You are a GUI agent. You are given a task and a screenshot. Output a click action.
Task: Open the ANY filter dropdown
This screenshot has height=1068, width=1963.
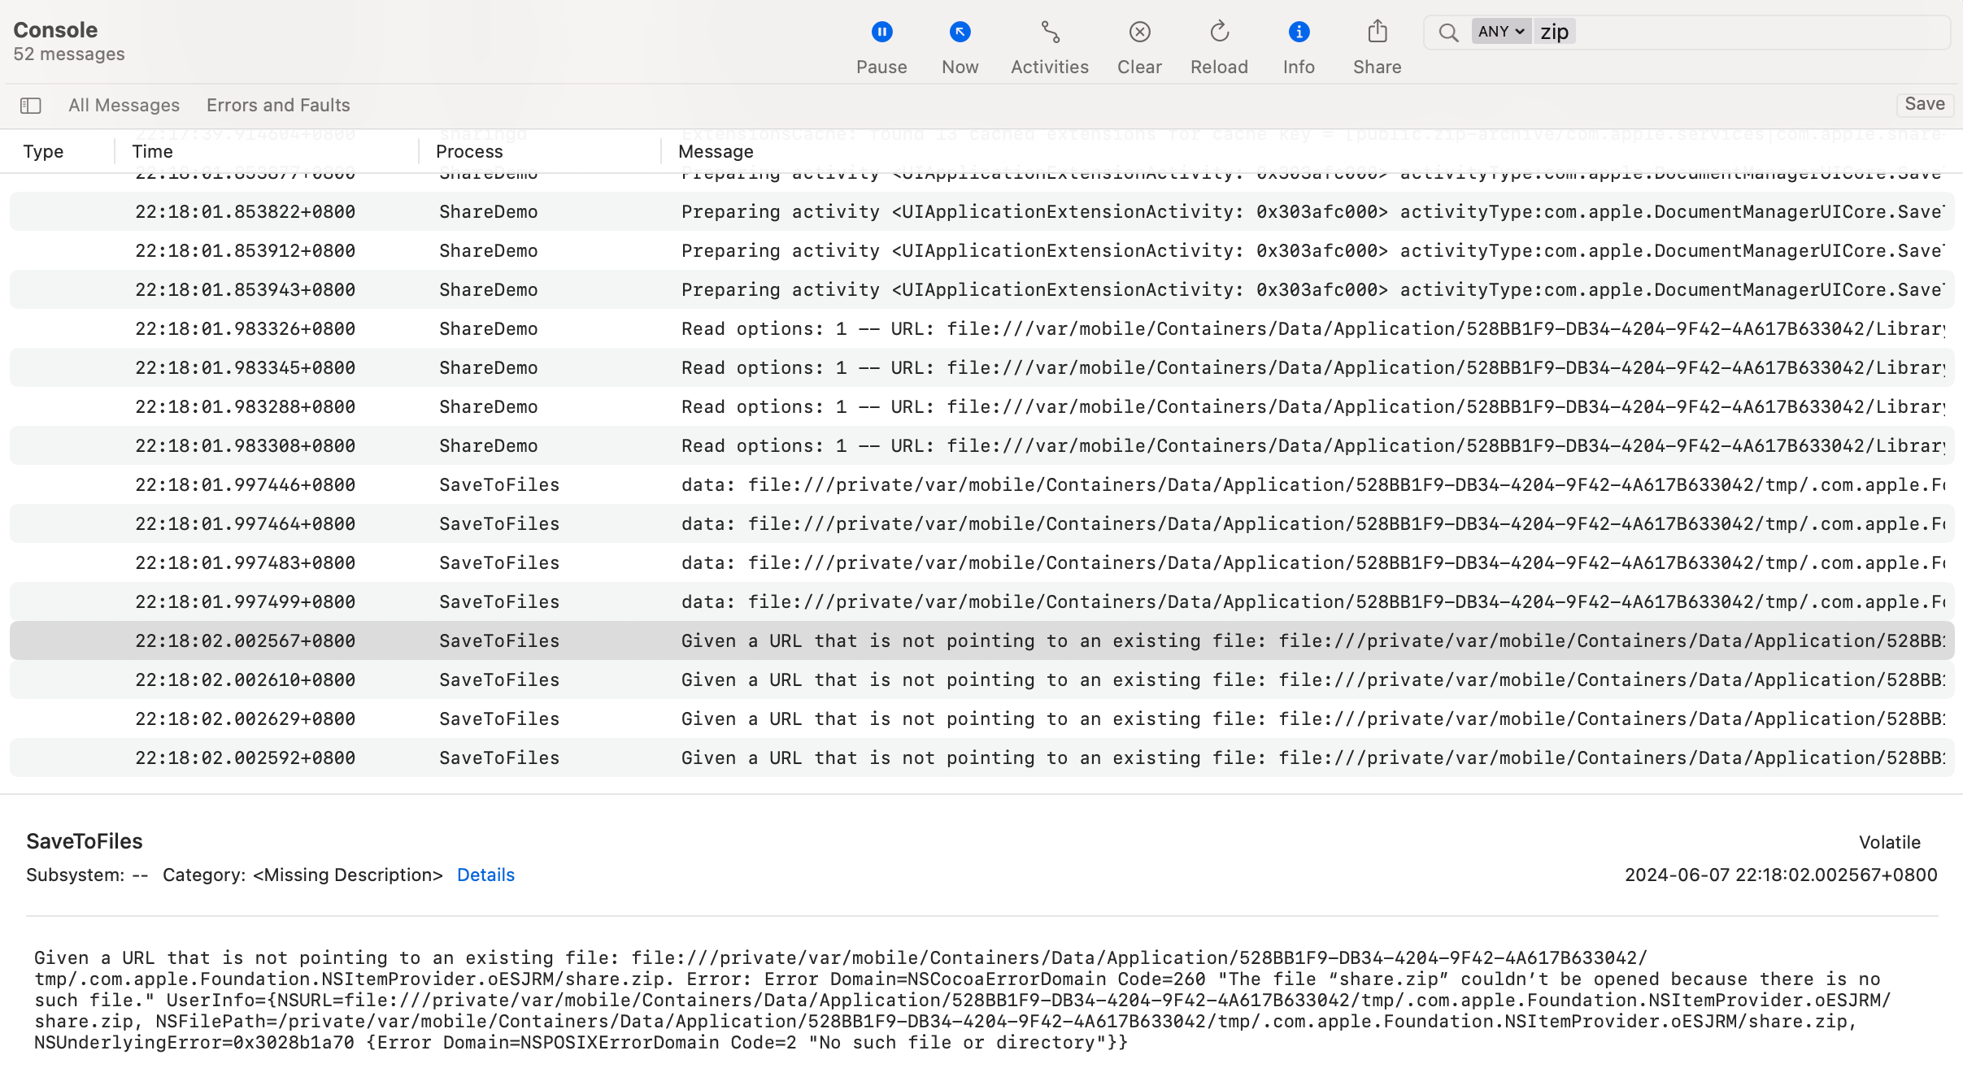pyautogui.click(x=1501, y=32)
